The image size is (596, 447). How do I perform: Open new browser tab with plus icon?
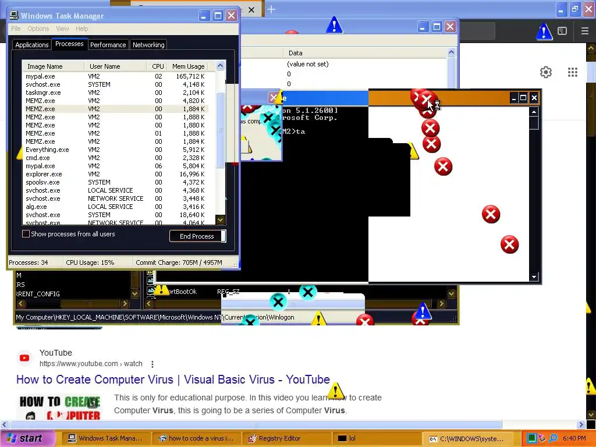point(271,9)
